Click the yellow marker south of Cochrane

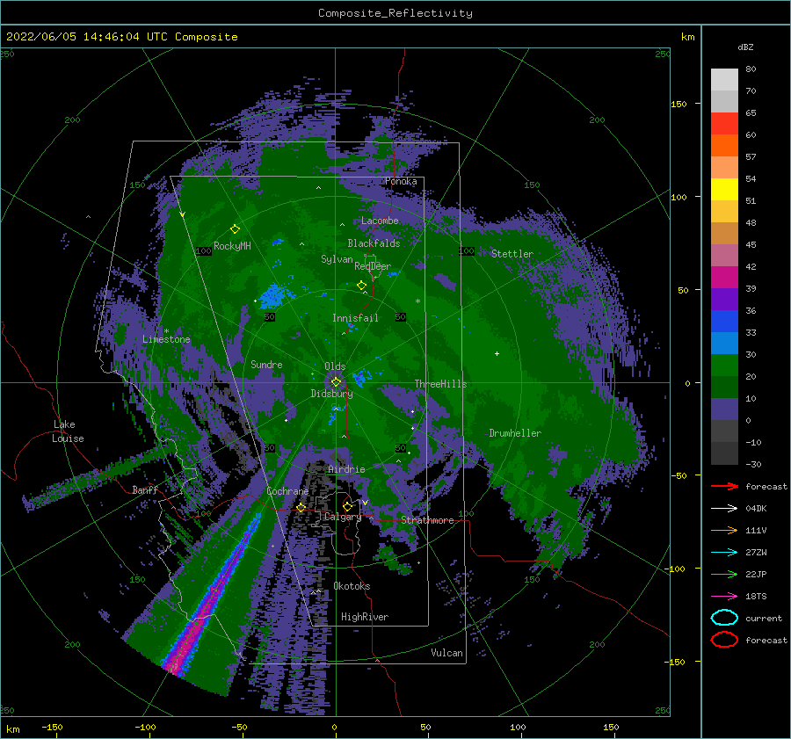pos(301,508)
